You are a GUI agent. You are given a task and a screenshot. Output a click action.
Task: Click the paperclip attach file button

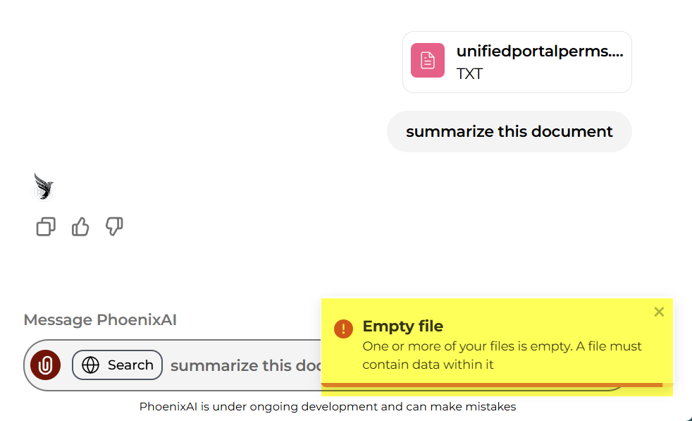[x=46, y=365]
